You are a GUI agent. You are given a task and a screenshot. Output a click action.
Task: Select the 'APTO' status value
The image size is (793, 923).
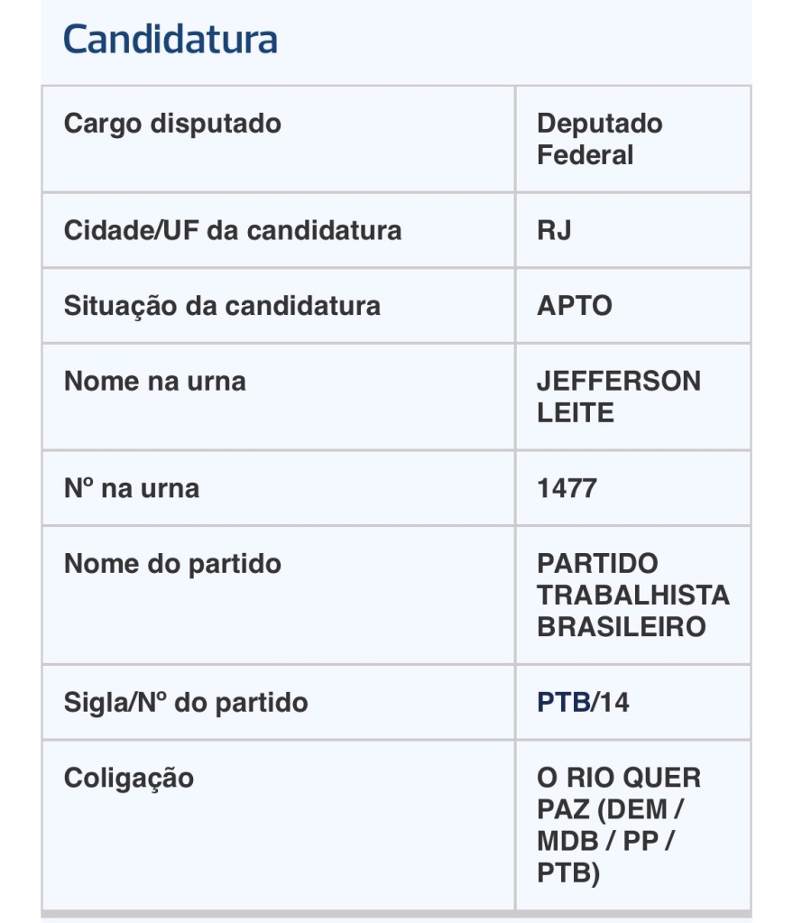(x=575, y=306)
